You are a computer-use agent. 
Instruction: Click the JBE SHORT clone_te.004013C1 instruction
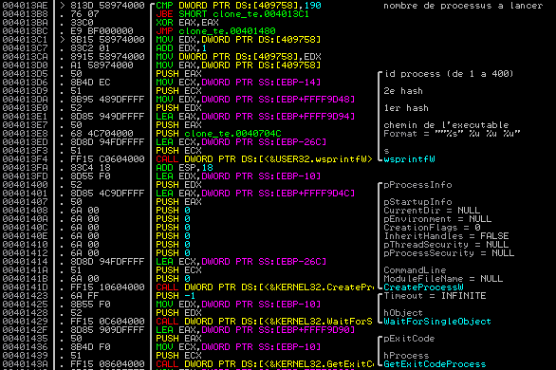(232, 14)
